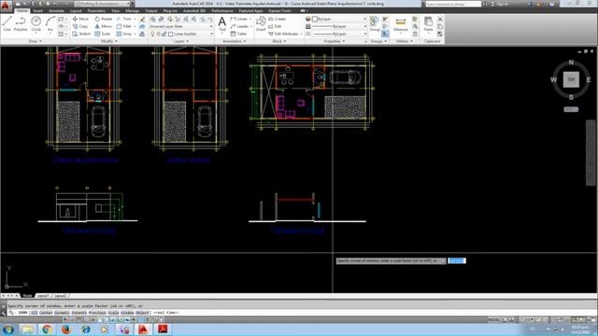Switch to the Insert ribbon tab
The height and width of the screenshot is (336, 598).
pos(37,10)
